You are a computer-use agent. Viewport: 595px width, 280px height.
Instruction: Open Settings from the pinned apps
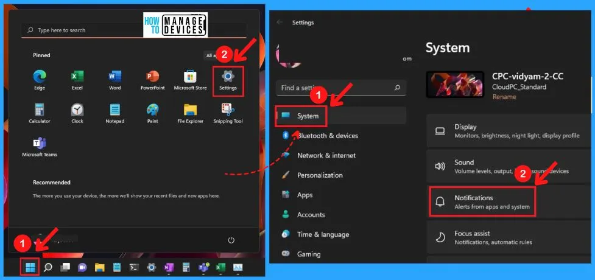(228, 80)
